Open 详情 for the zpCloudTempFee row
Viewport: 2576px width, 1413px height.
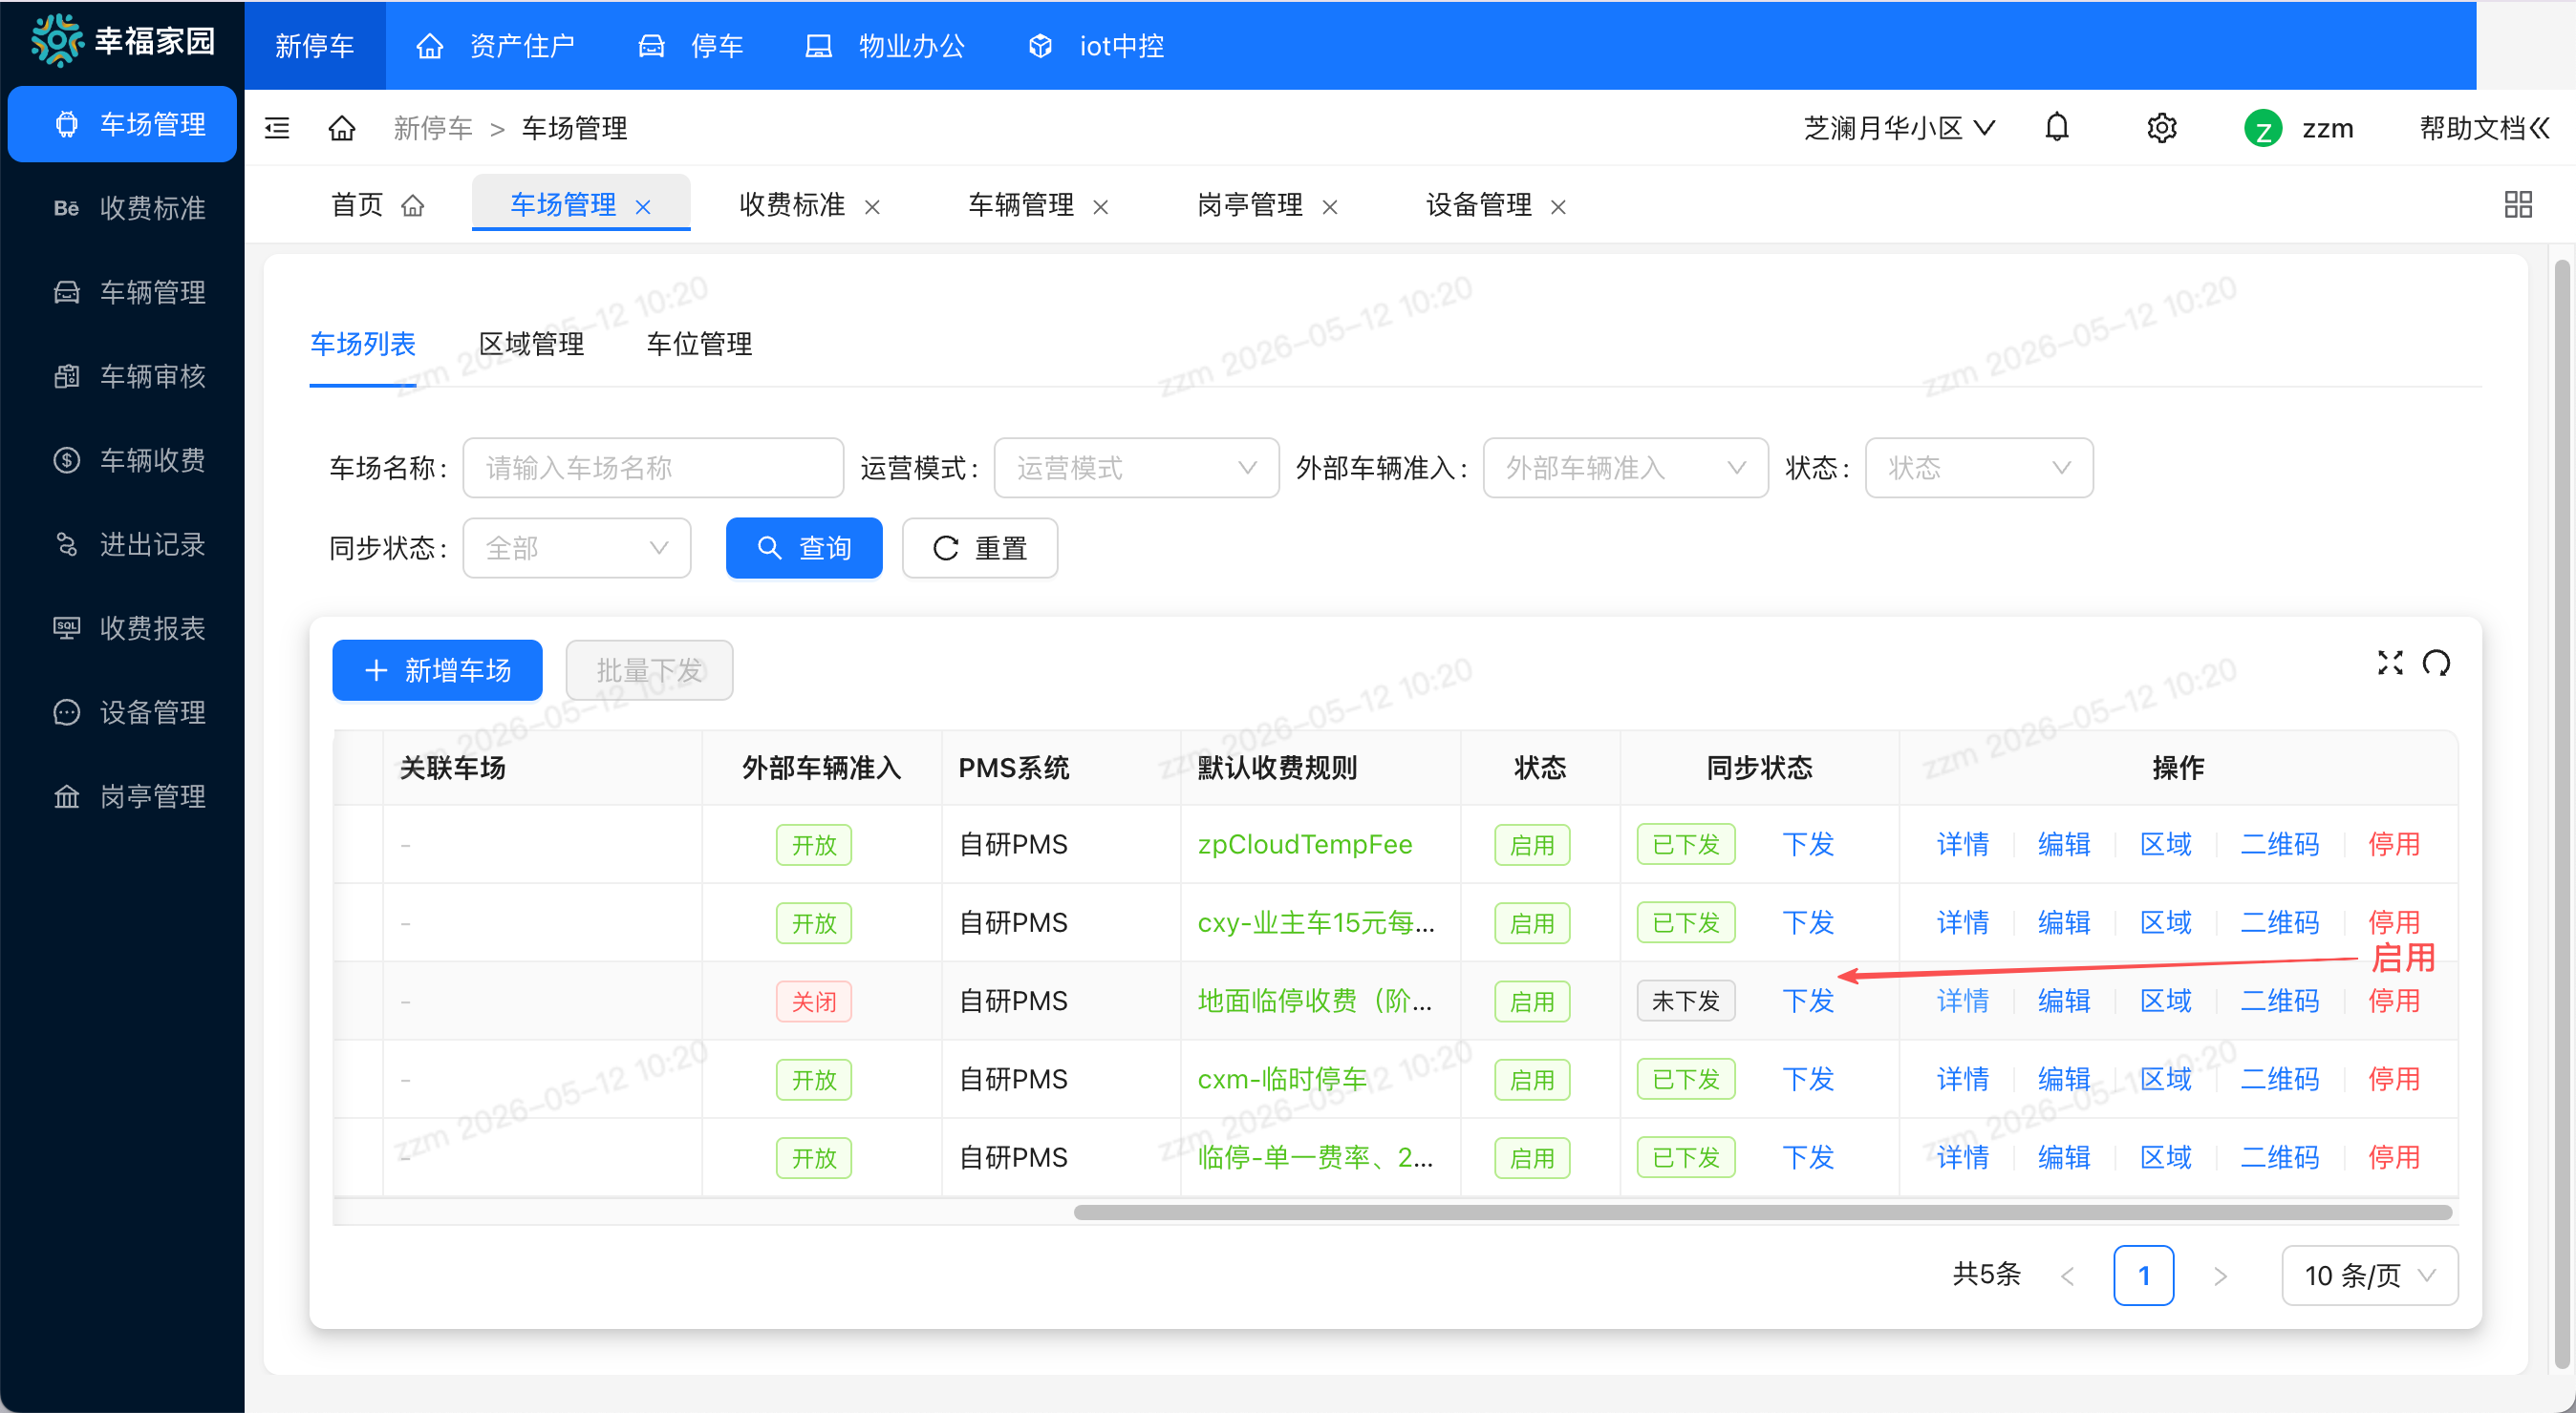click(x=1962, y=844)
